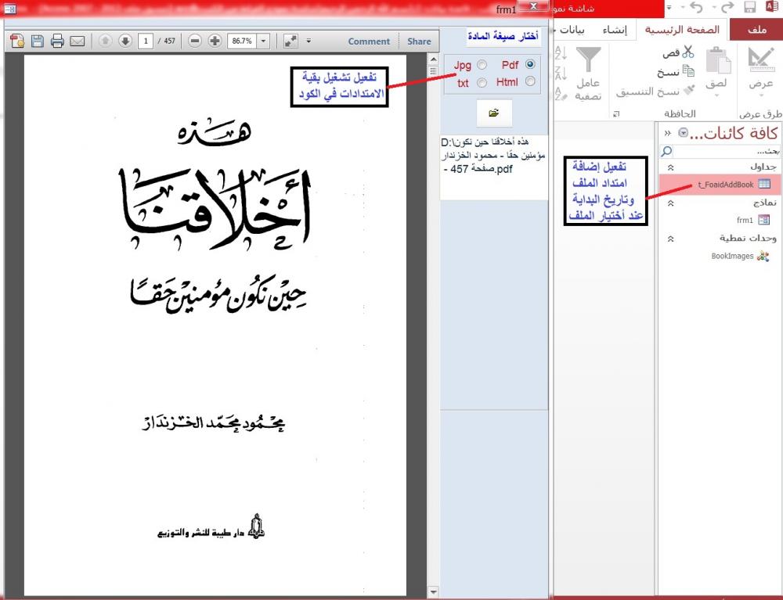Collapse the navigation pane with double chevron
Screen dimensions: 783x600
(668, 133)
